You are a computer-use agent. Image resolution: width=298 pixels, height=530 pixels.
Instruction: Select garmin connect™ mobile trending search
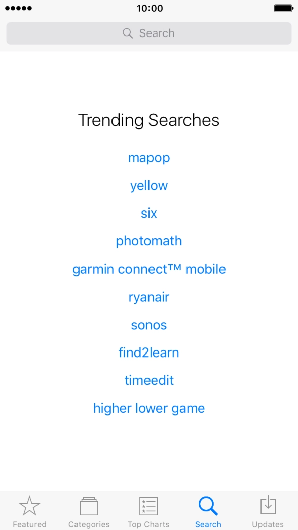[149, 269]
